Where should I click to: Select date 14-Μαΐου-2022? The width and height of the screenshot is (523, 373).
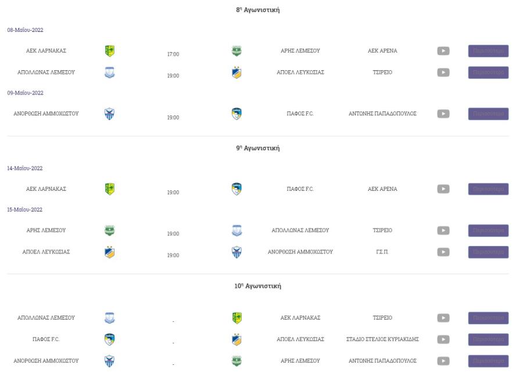click(25, 168)
